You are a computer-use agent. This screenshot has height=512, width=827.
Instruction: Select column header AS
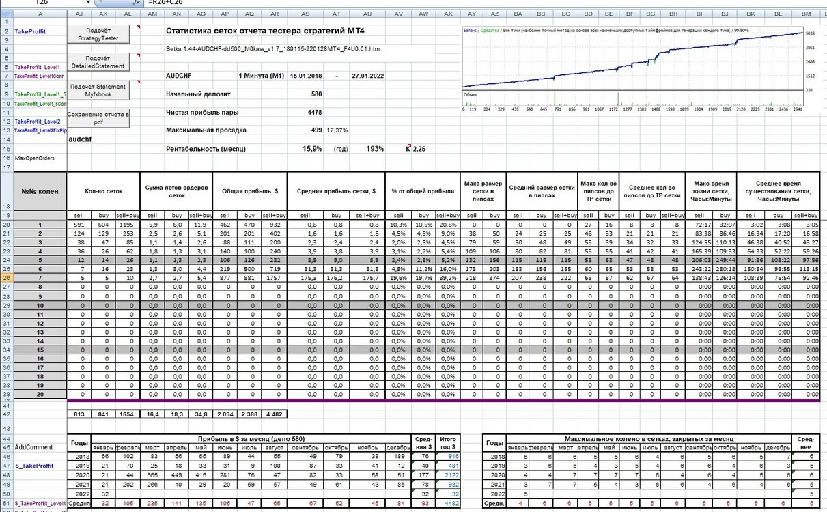(305, 14)
